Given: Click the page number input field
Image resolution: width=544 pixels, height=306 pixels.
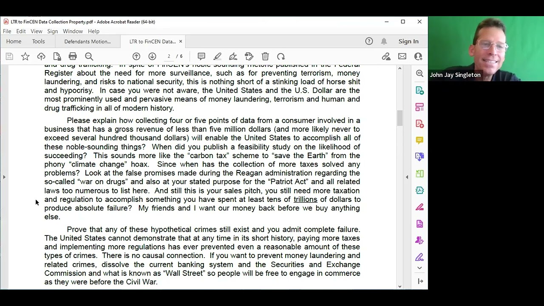Looking at the screenshot, I should pos(169,57).
